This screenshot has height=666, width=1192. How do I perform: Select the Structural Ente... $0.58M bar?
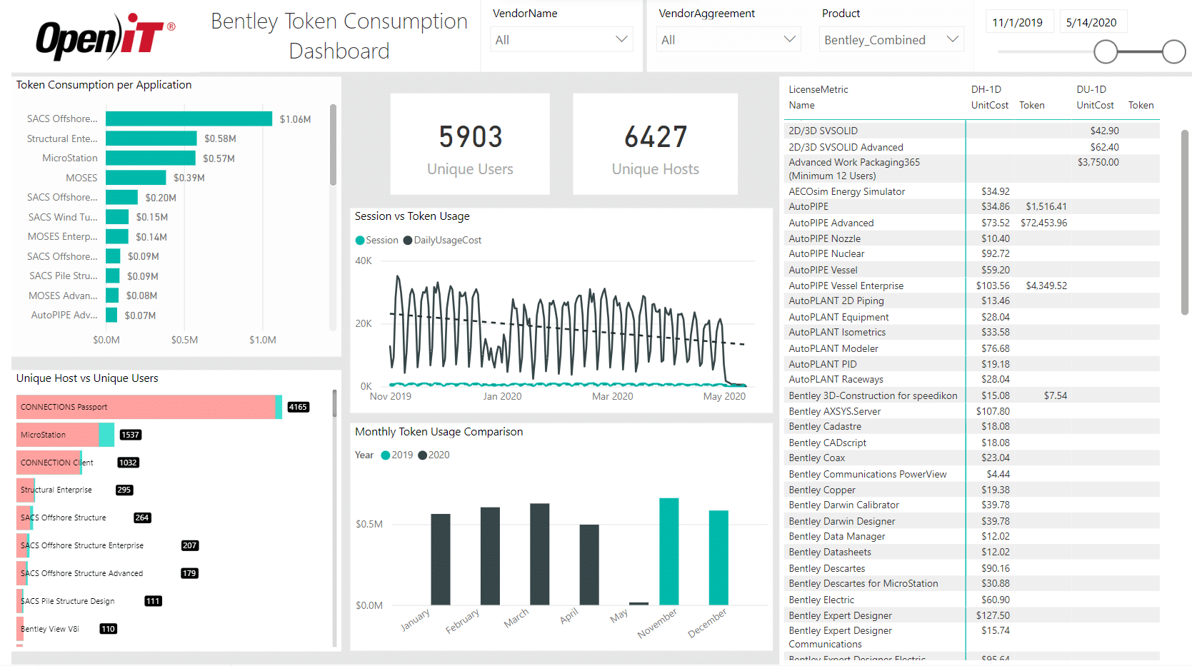[x=151, y=138]
